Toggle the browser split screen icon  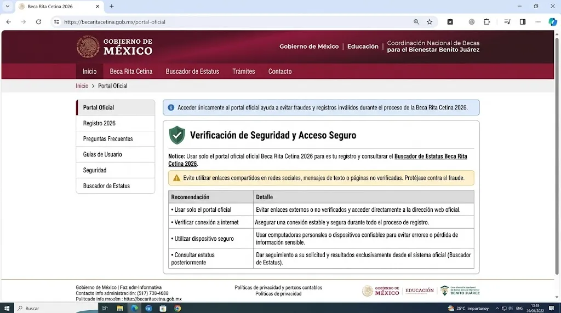(x=522, y=22)
